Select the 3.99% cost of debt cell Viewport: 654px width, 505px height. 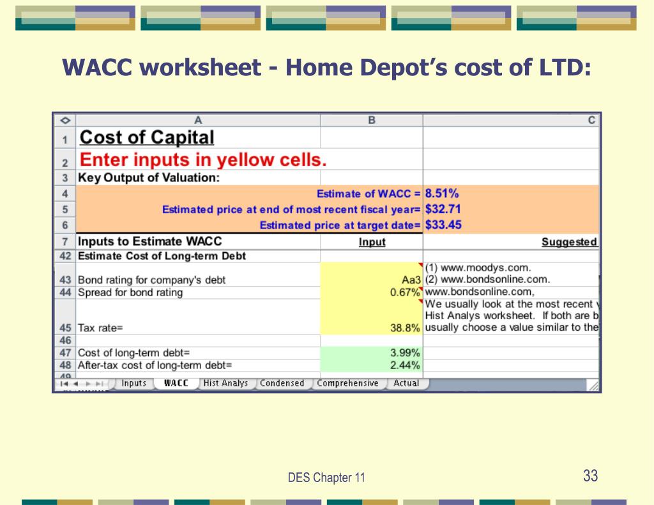(x=372, y=353)
